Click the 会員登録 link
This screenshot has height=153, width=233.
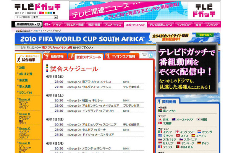pos(31,13)
